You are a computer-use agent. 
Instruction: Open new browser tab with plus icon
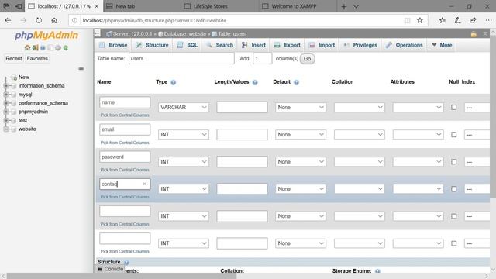pyautogui.click(x=344, y=6)
